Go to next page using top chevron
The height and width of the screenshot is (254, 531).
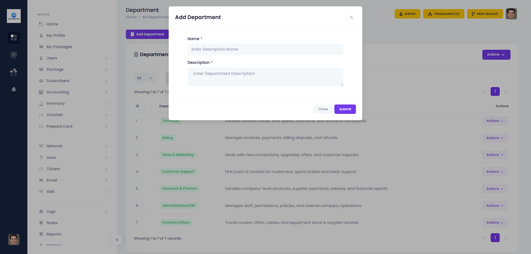coord(506,91)
